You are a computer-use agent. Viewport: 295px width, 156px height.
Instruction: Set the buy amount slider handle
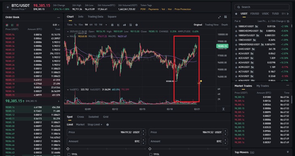tap(68, 149)
